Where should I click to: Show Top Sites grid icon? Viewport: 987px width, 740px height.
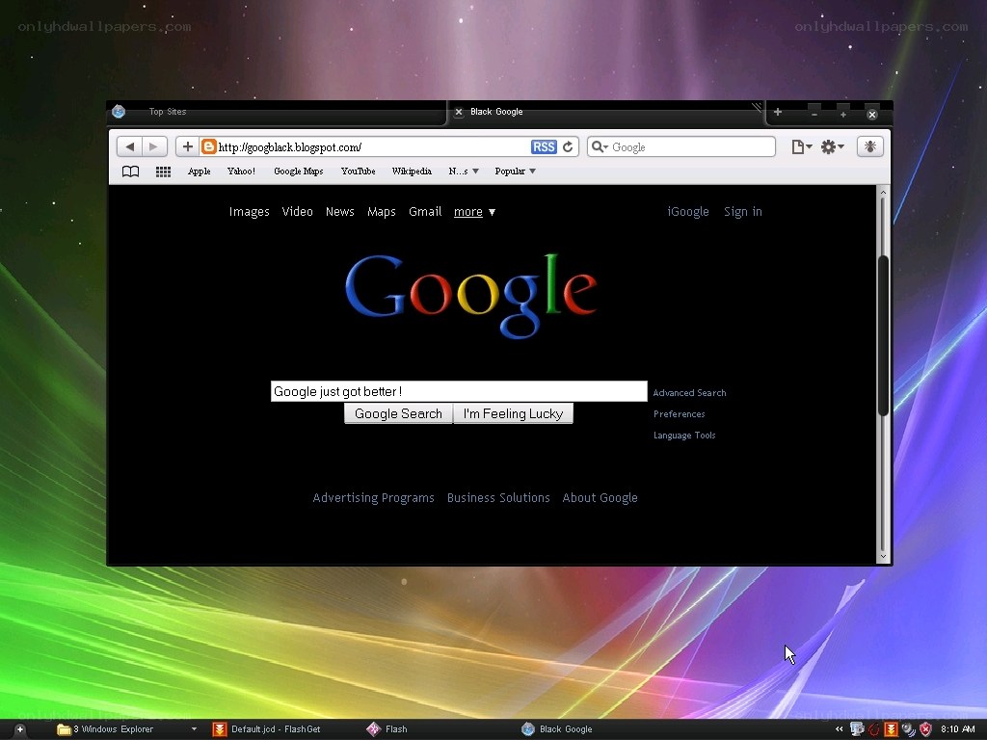point(163,172)
